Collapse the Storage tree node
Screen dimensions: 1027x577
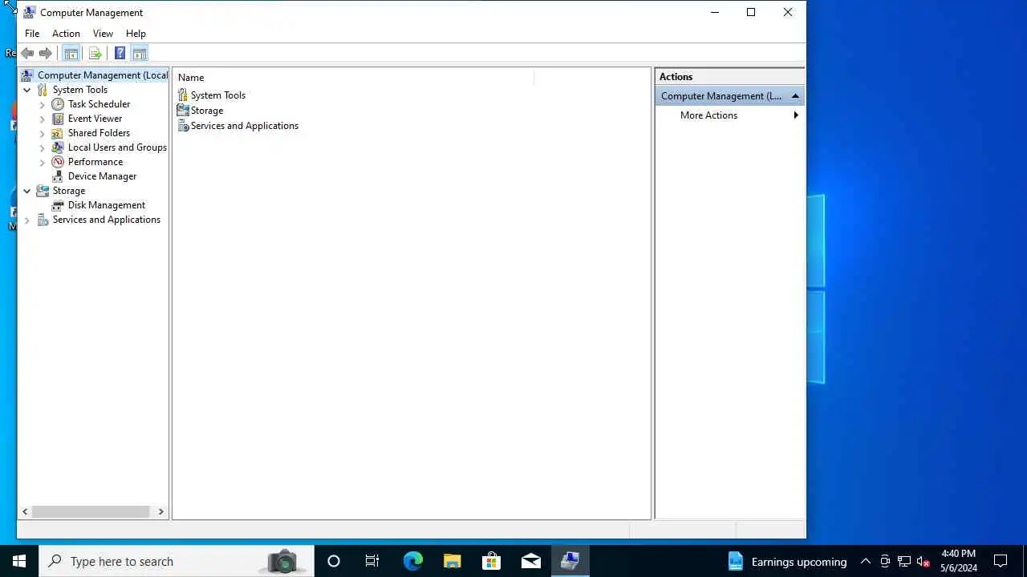(27, 191)
